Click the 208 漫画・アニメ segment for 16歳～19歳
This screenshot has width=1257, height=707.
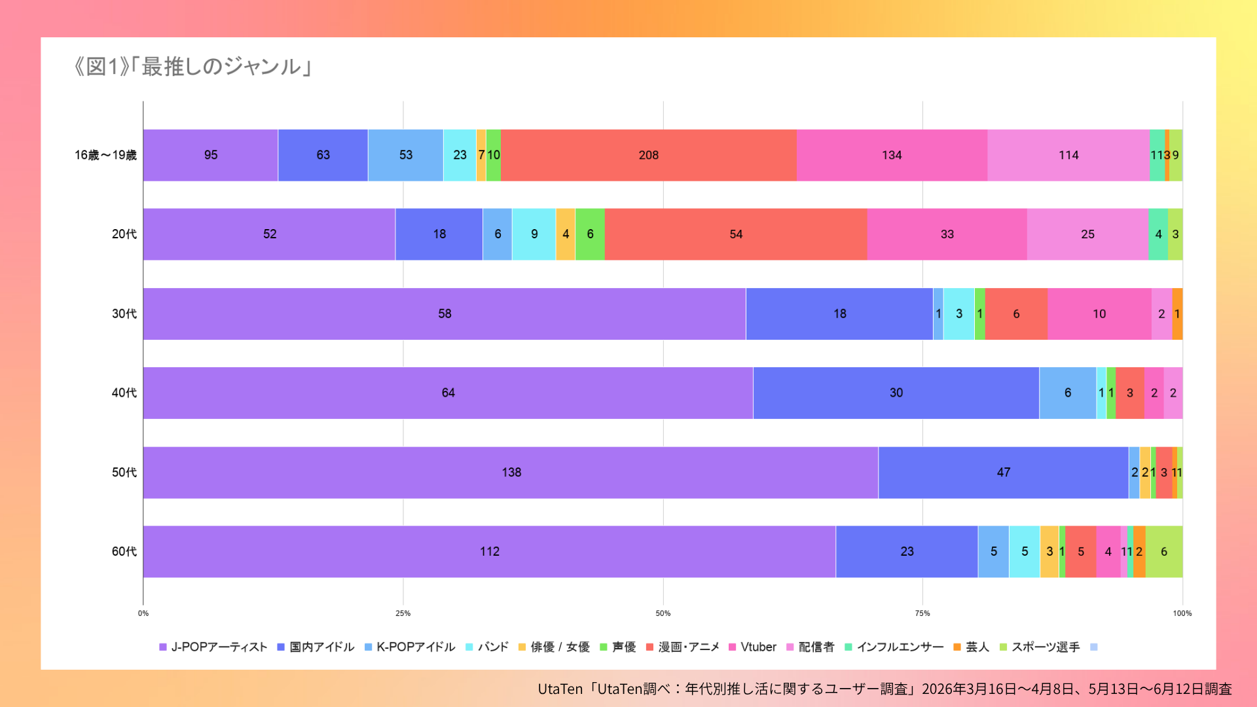pos(649,155)
